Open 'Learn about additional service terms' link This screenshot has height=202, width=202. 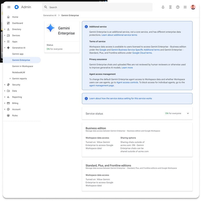119,35
